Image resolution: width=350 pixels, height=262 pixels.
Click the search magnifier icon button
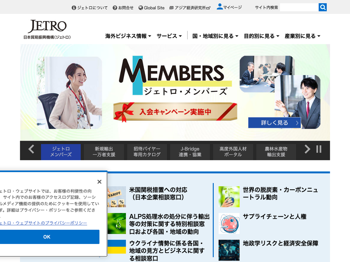click(323, 7)
